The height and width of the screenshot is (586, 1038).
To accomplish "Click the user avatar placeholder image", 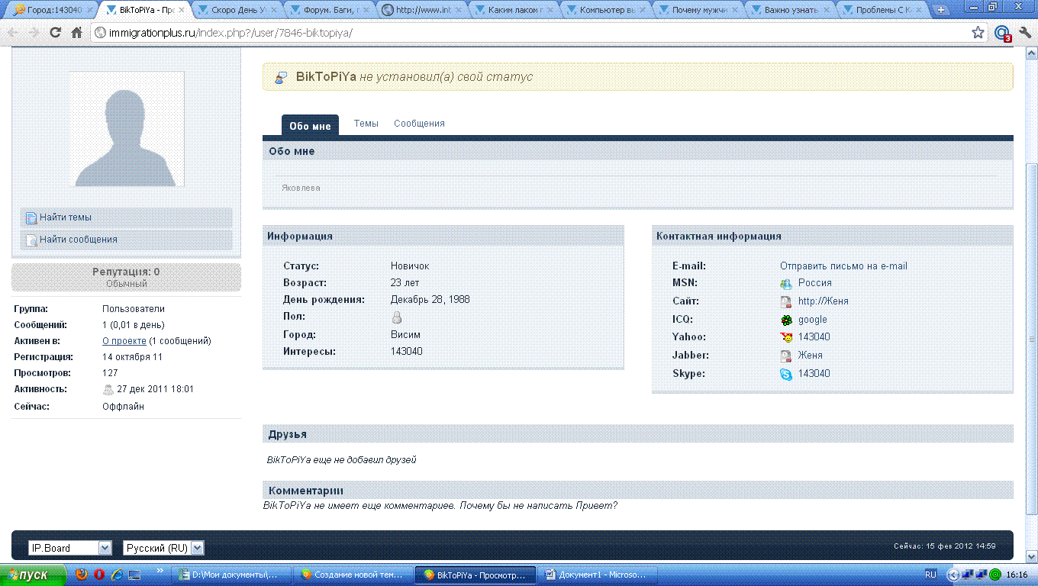I will [127, 129].
